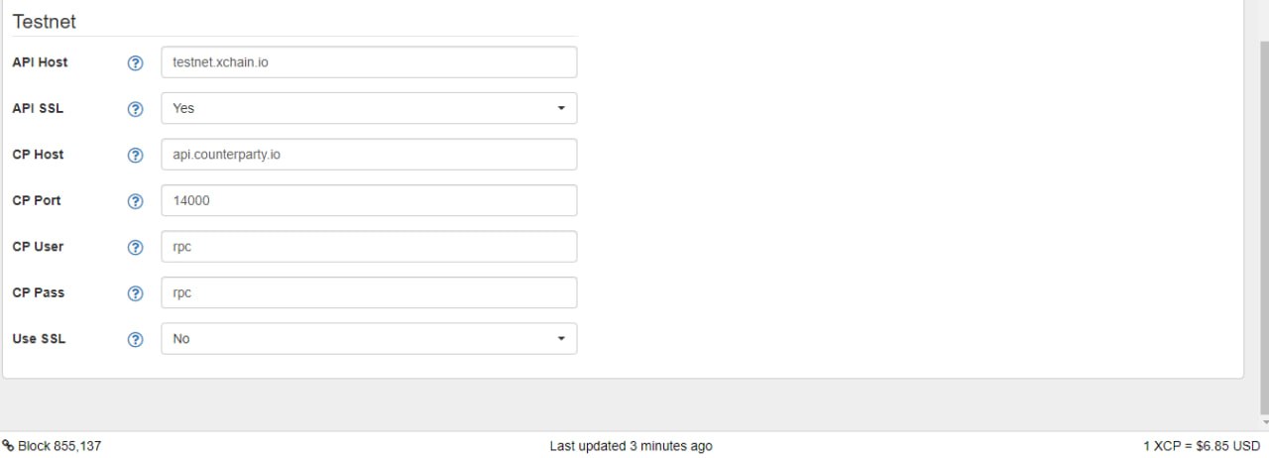Show help for CP Pass field
The image size is (1269, 458).
(136, 293)
